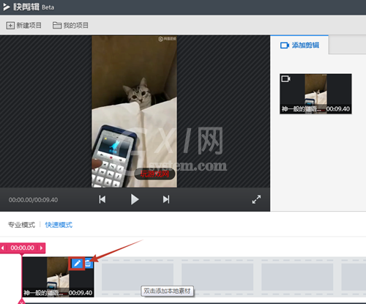This screenshot has height=304, width=366.
Task: Play the video preview
Action: tap(135, 199)
